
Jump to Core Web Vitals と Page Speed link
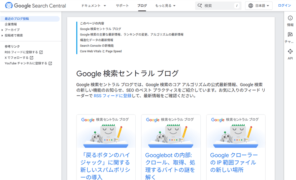pos(101,51)
